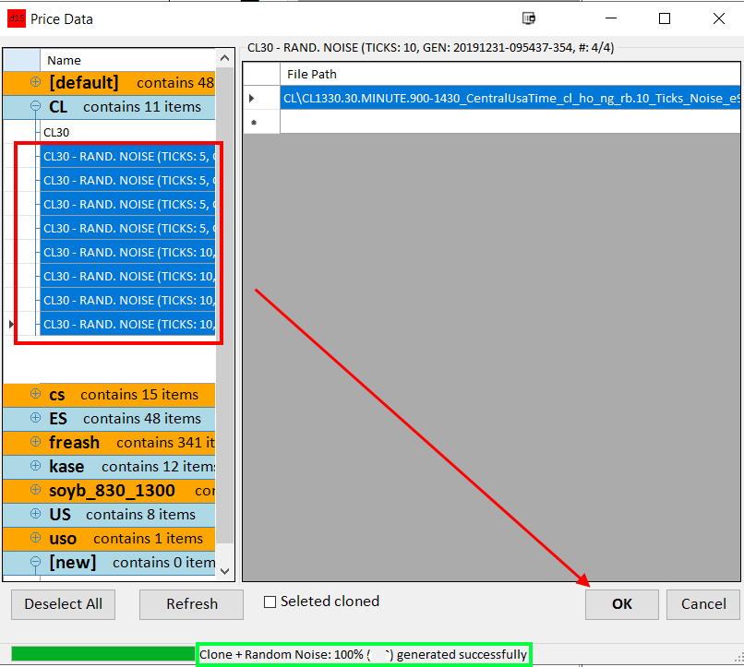This screenshot has width=744, height=667.
Task: Select the plain CL30 tree item
Action: tap(56, 132)
